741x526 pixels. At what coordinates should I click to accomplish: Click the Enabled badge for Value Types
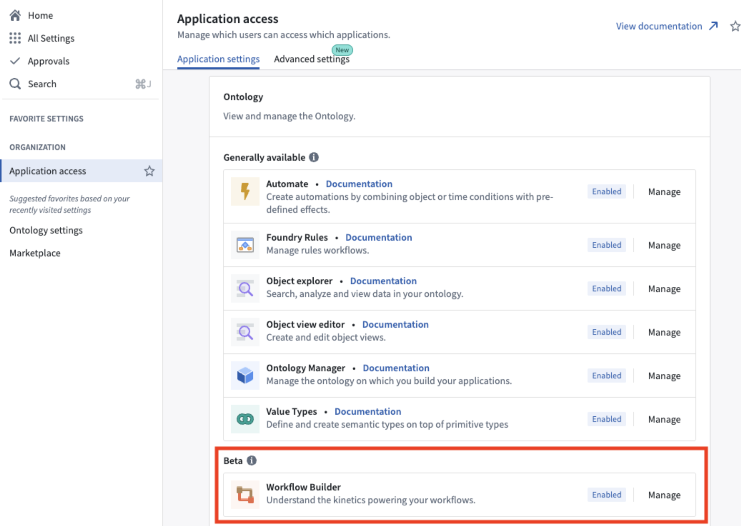[x=606, y=419]
